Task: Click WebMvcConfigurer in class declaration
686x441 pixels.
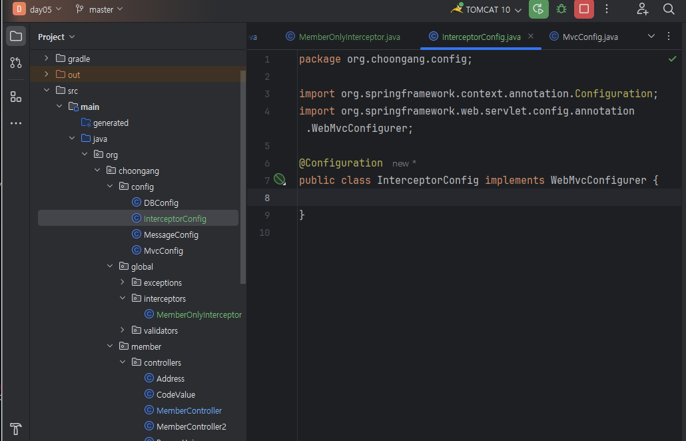Action: (598, 181)
